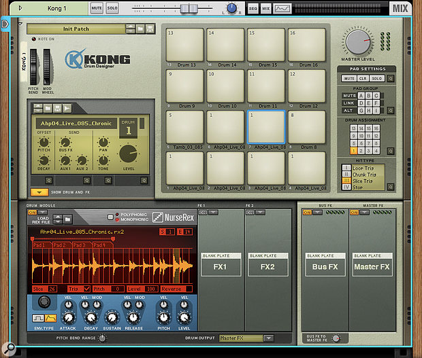Turn the Tone knob in the drum panel
This screenshot has width=422, height=358.
(x=103, y=160)
